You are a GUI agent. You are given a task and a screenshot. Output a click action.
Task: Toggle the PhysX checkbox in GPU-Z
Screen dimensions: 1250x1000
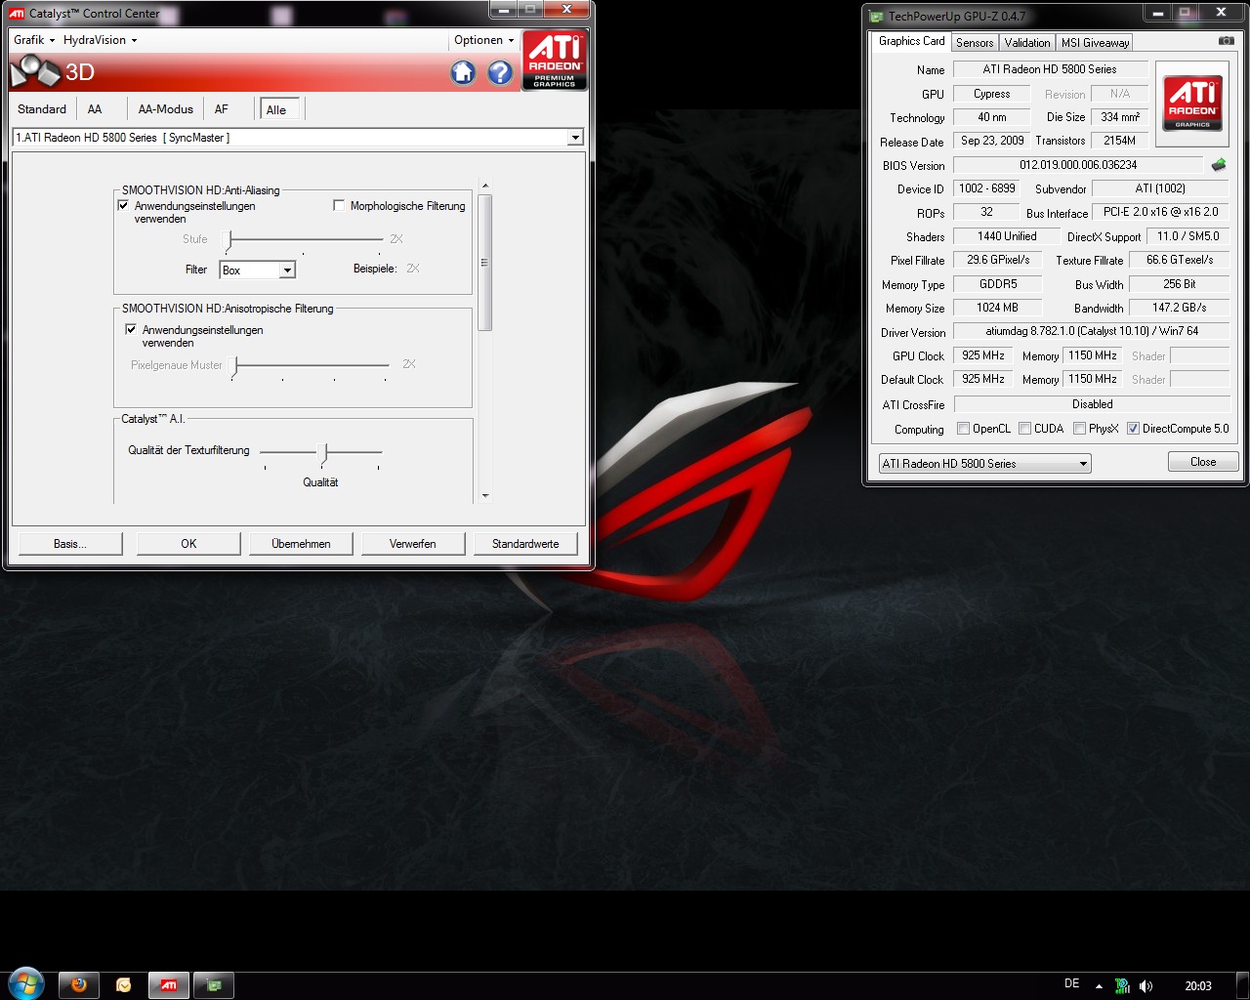1079,428
